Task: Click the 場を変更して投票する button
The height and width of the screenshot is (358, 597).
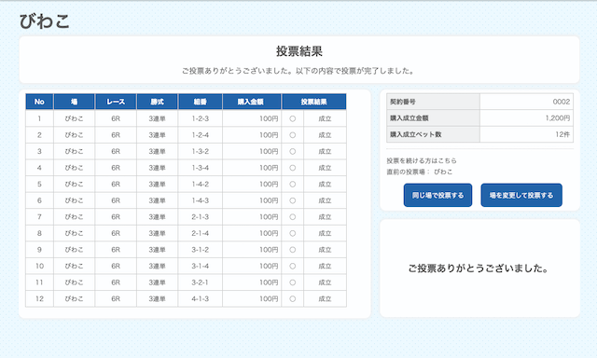Action: point(521,195)
